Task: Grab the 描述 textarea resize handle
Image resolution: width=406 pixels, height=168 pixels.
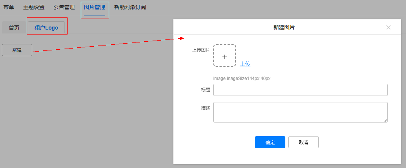Action: [x=386, y=120]
